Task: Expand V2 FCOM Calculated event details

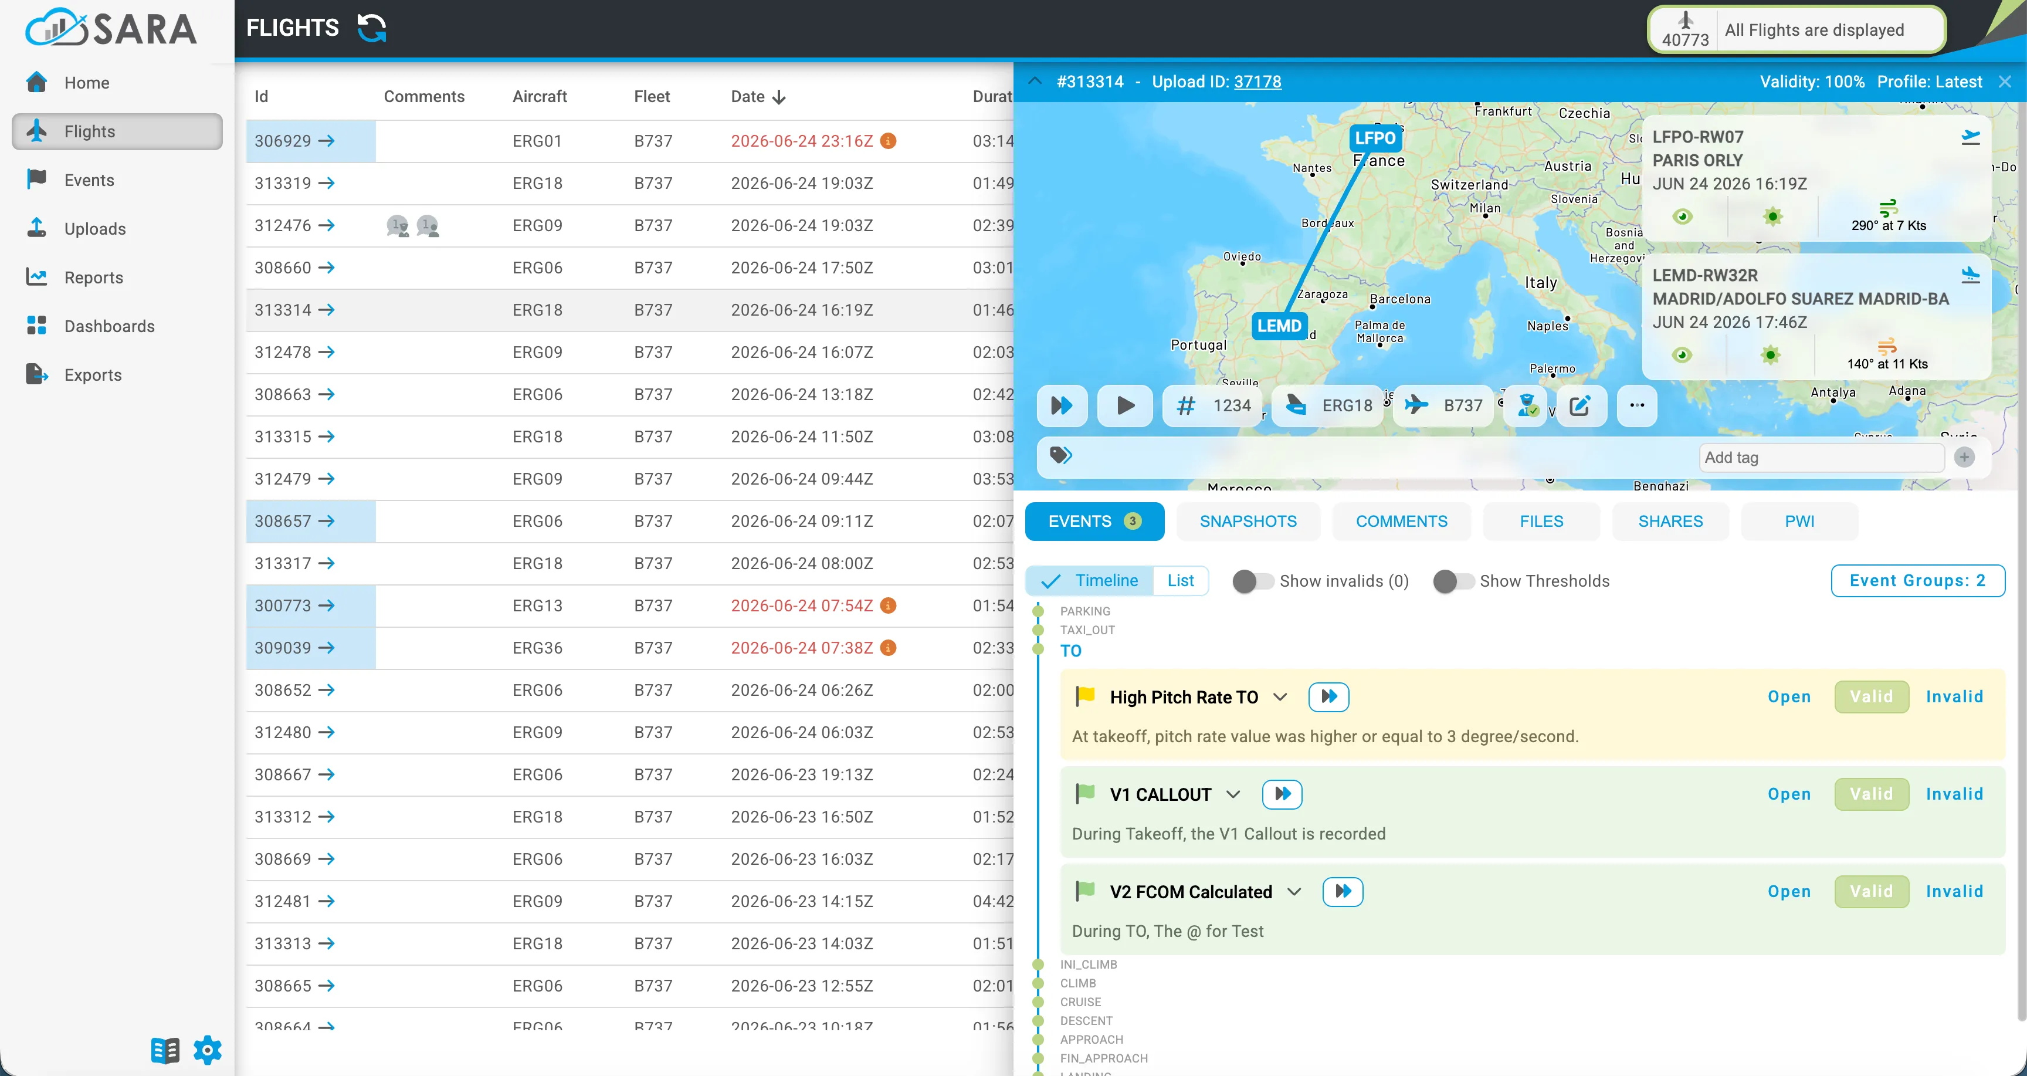Action: click(1294, 892)
